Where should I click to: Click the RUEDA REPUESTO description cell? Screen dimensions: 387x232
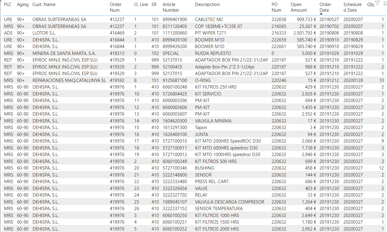(213, 53)
